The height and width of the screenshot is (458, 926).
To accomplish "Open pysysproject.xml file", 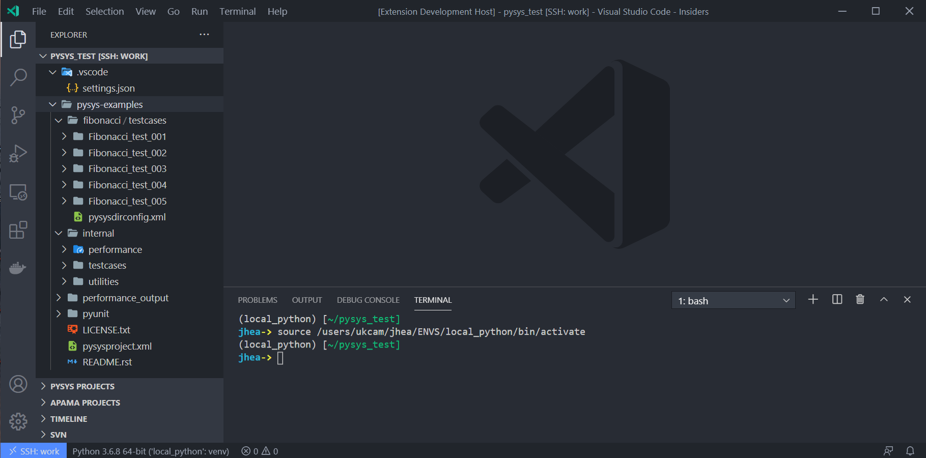I will click(x=129, y=346).
